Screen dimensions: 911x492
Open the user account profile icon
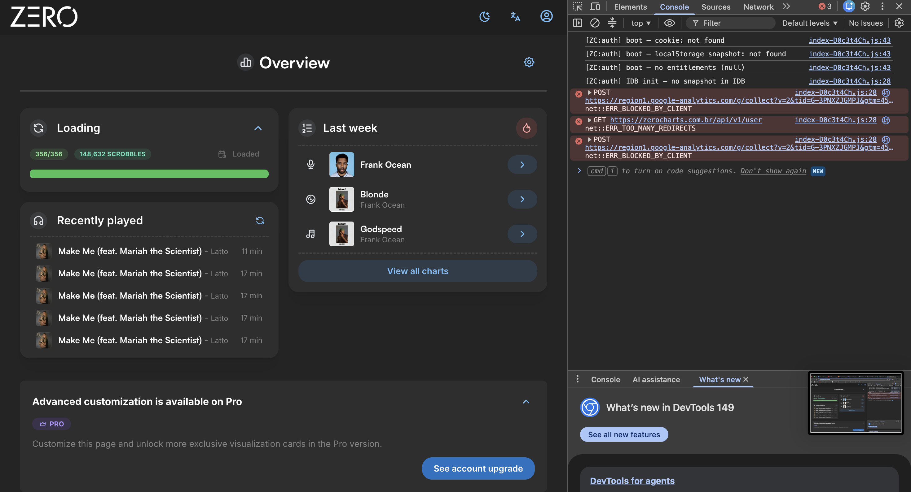click(546, 16)
